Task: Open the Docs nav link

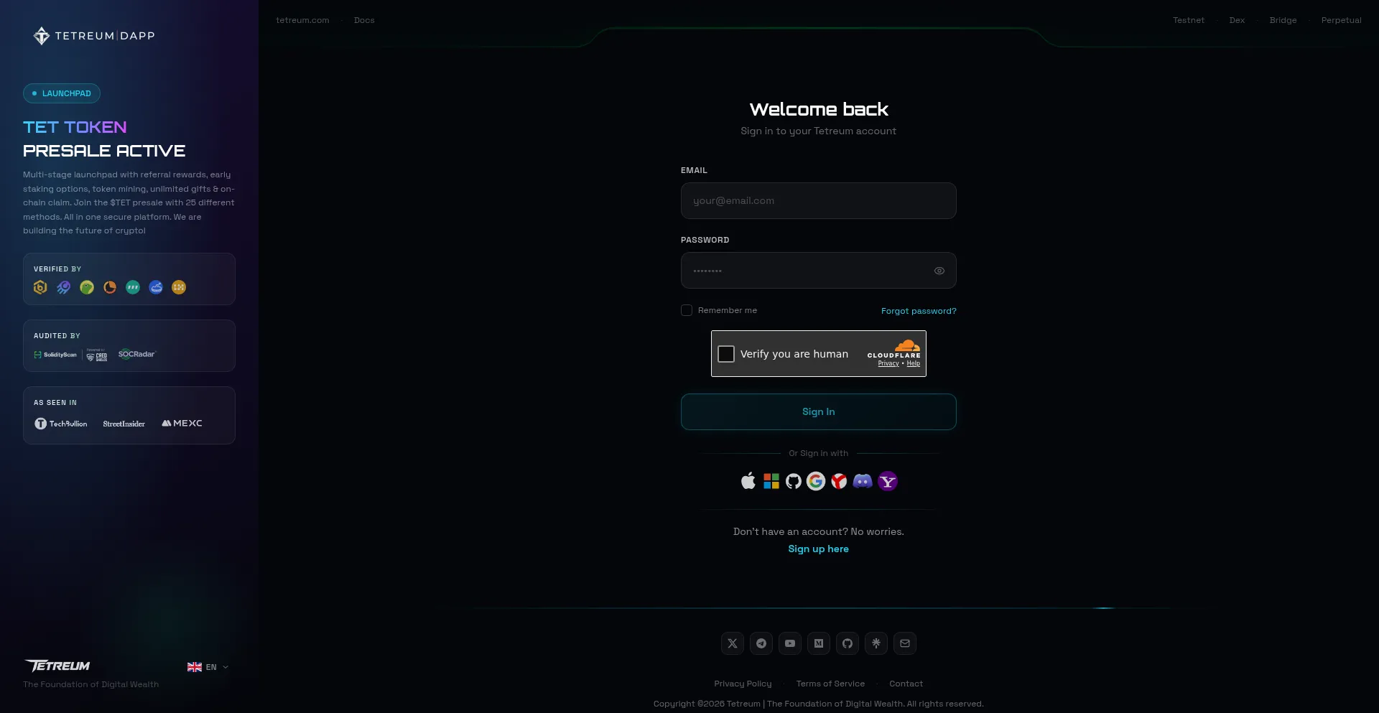Action: point(364,20)
